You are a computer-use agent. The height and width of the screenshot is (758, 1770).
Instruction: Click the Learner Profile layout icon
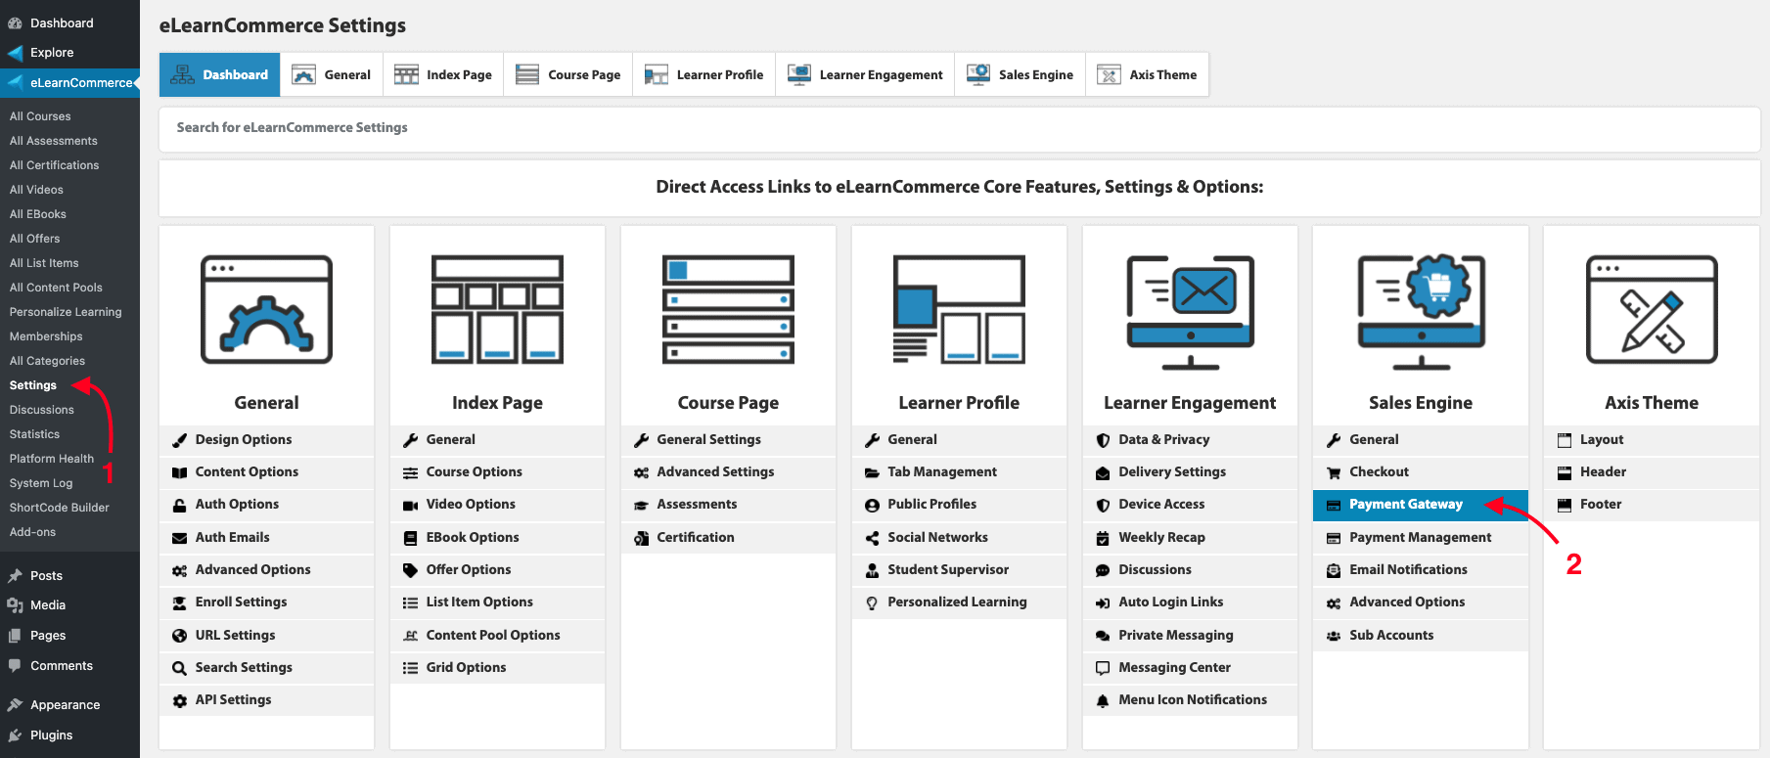tap(959, 310)
